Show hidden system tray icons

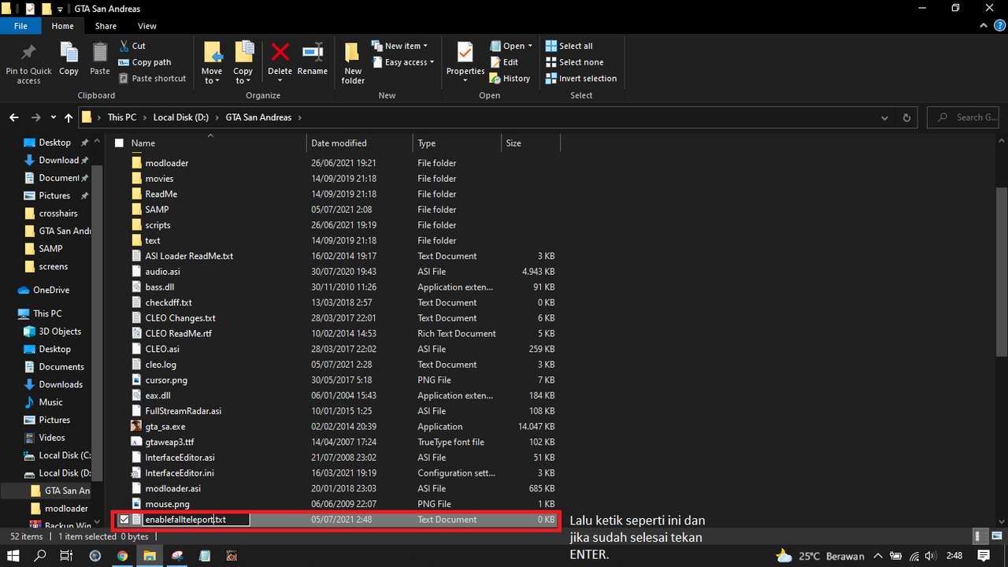[x=878, y=556]
